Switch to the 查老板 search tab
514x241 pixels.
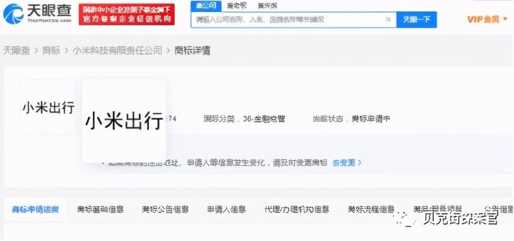(x=237, y=6)
